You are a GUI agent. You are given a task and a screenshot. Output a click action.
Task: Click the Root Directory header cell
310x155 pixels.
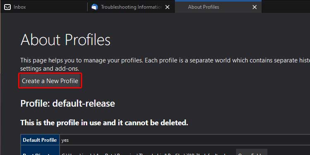point(40,150)
